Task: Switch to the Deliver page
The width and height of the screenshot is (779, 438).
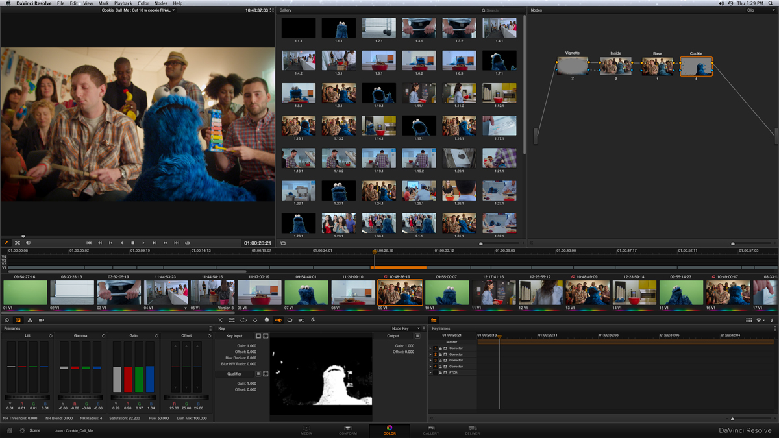Action: (x=472, y=430)
